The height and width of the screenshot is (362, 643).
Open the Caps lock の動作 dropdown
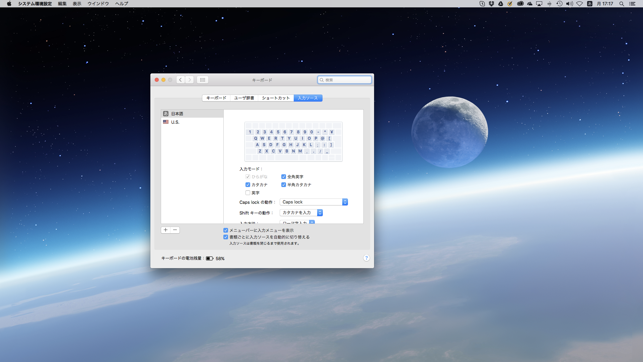pyautogui.click(x=314, y=202)
